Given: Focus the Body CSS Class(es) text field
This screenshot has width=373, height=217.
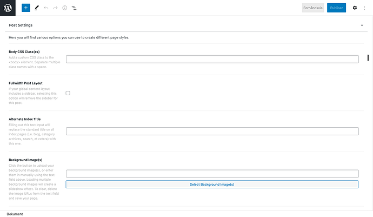Looking at the screenshot, I should tap(212, 59).
